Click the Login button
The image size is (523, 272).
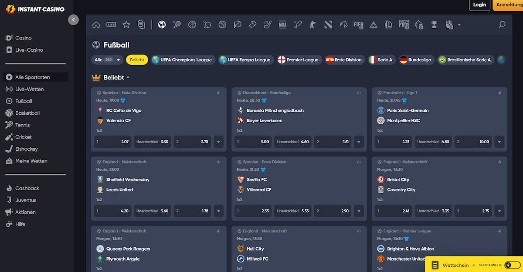(479, 5)
